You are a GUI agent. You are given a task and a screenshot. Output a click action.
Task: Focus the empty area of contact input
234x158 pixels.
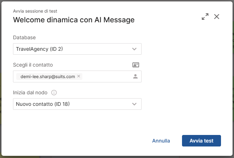tap(107, 76)
